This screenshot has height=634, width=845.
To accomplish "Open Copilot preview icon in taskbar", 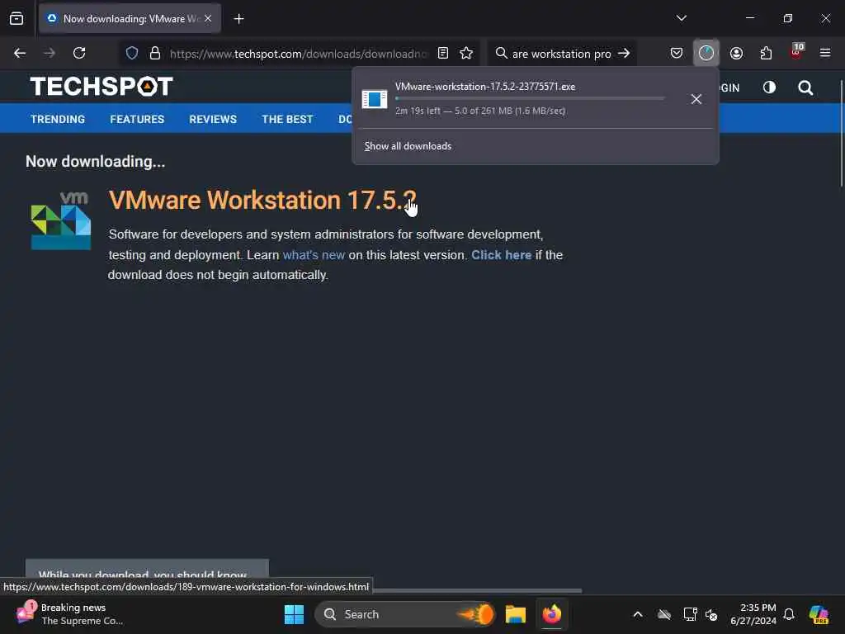I will coord(819,614).
